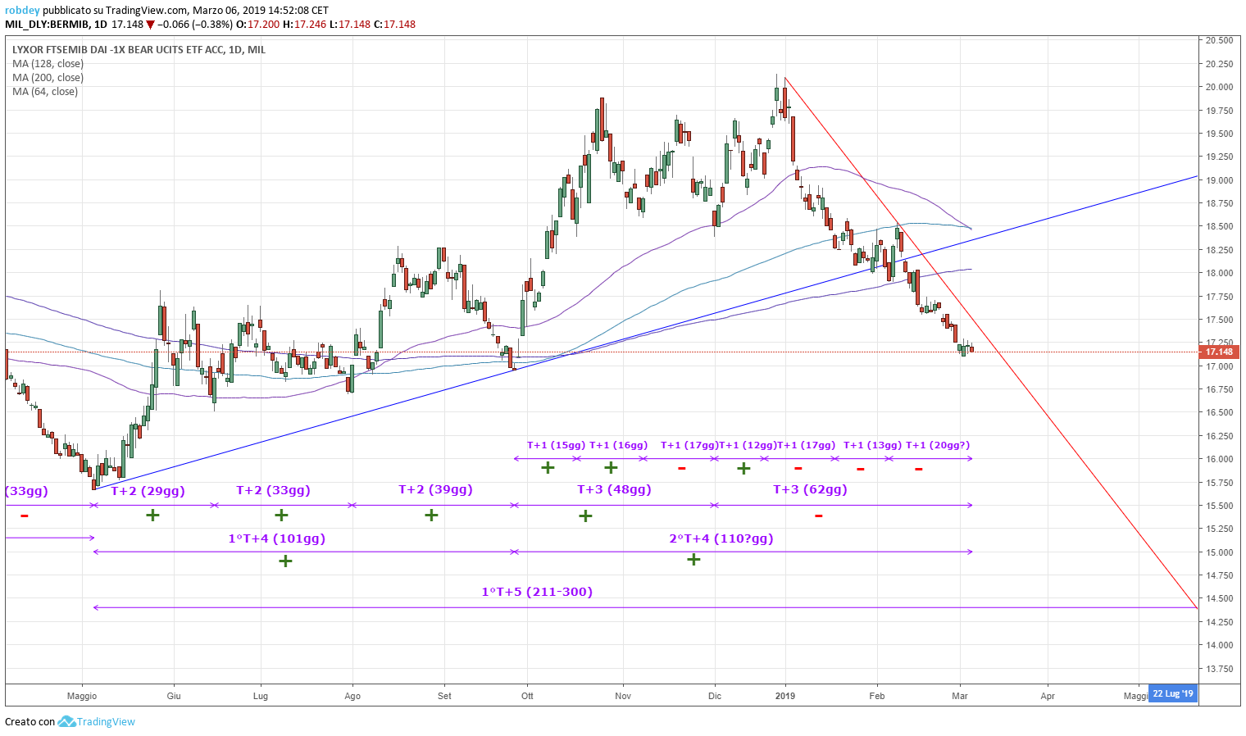
Task: Select the 'T+1 (16gg)' cycle label
Action: (x=618, y=445)
